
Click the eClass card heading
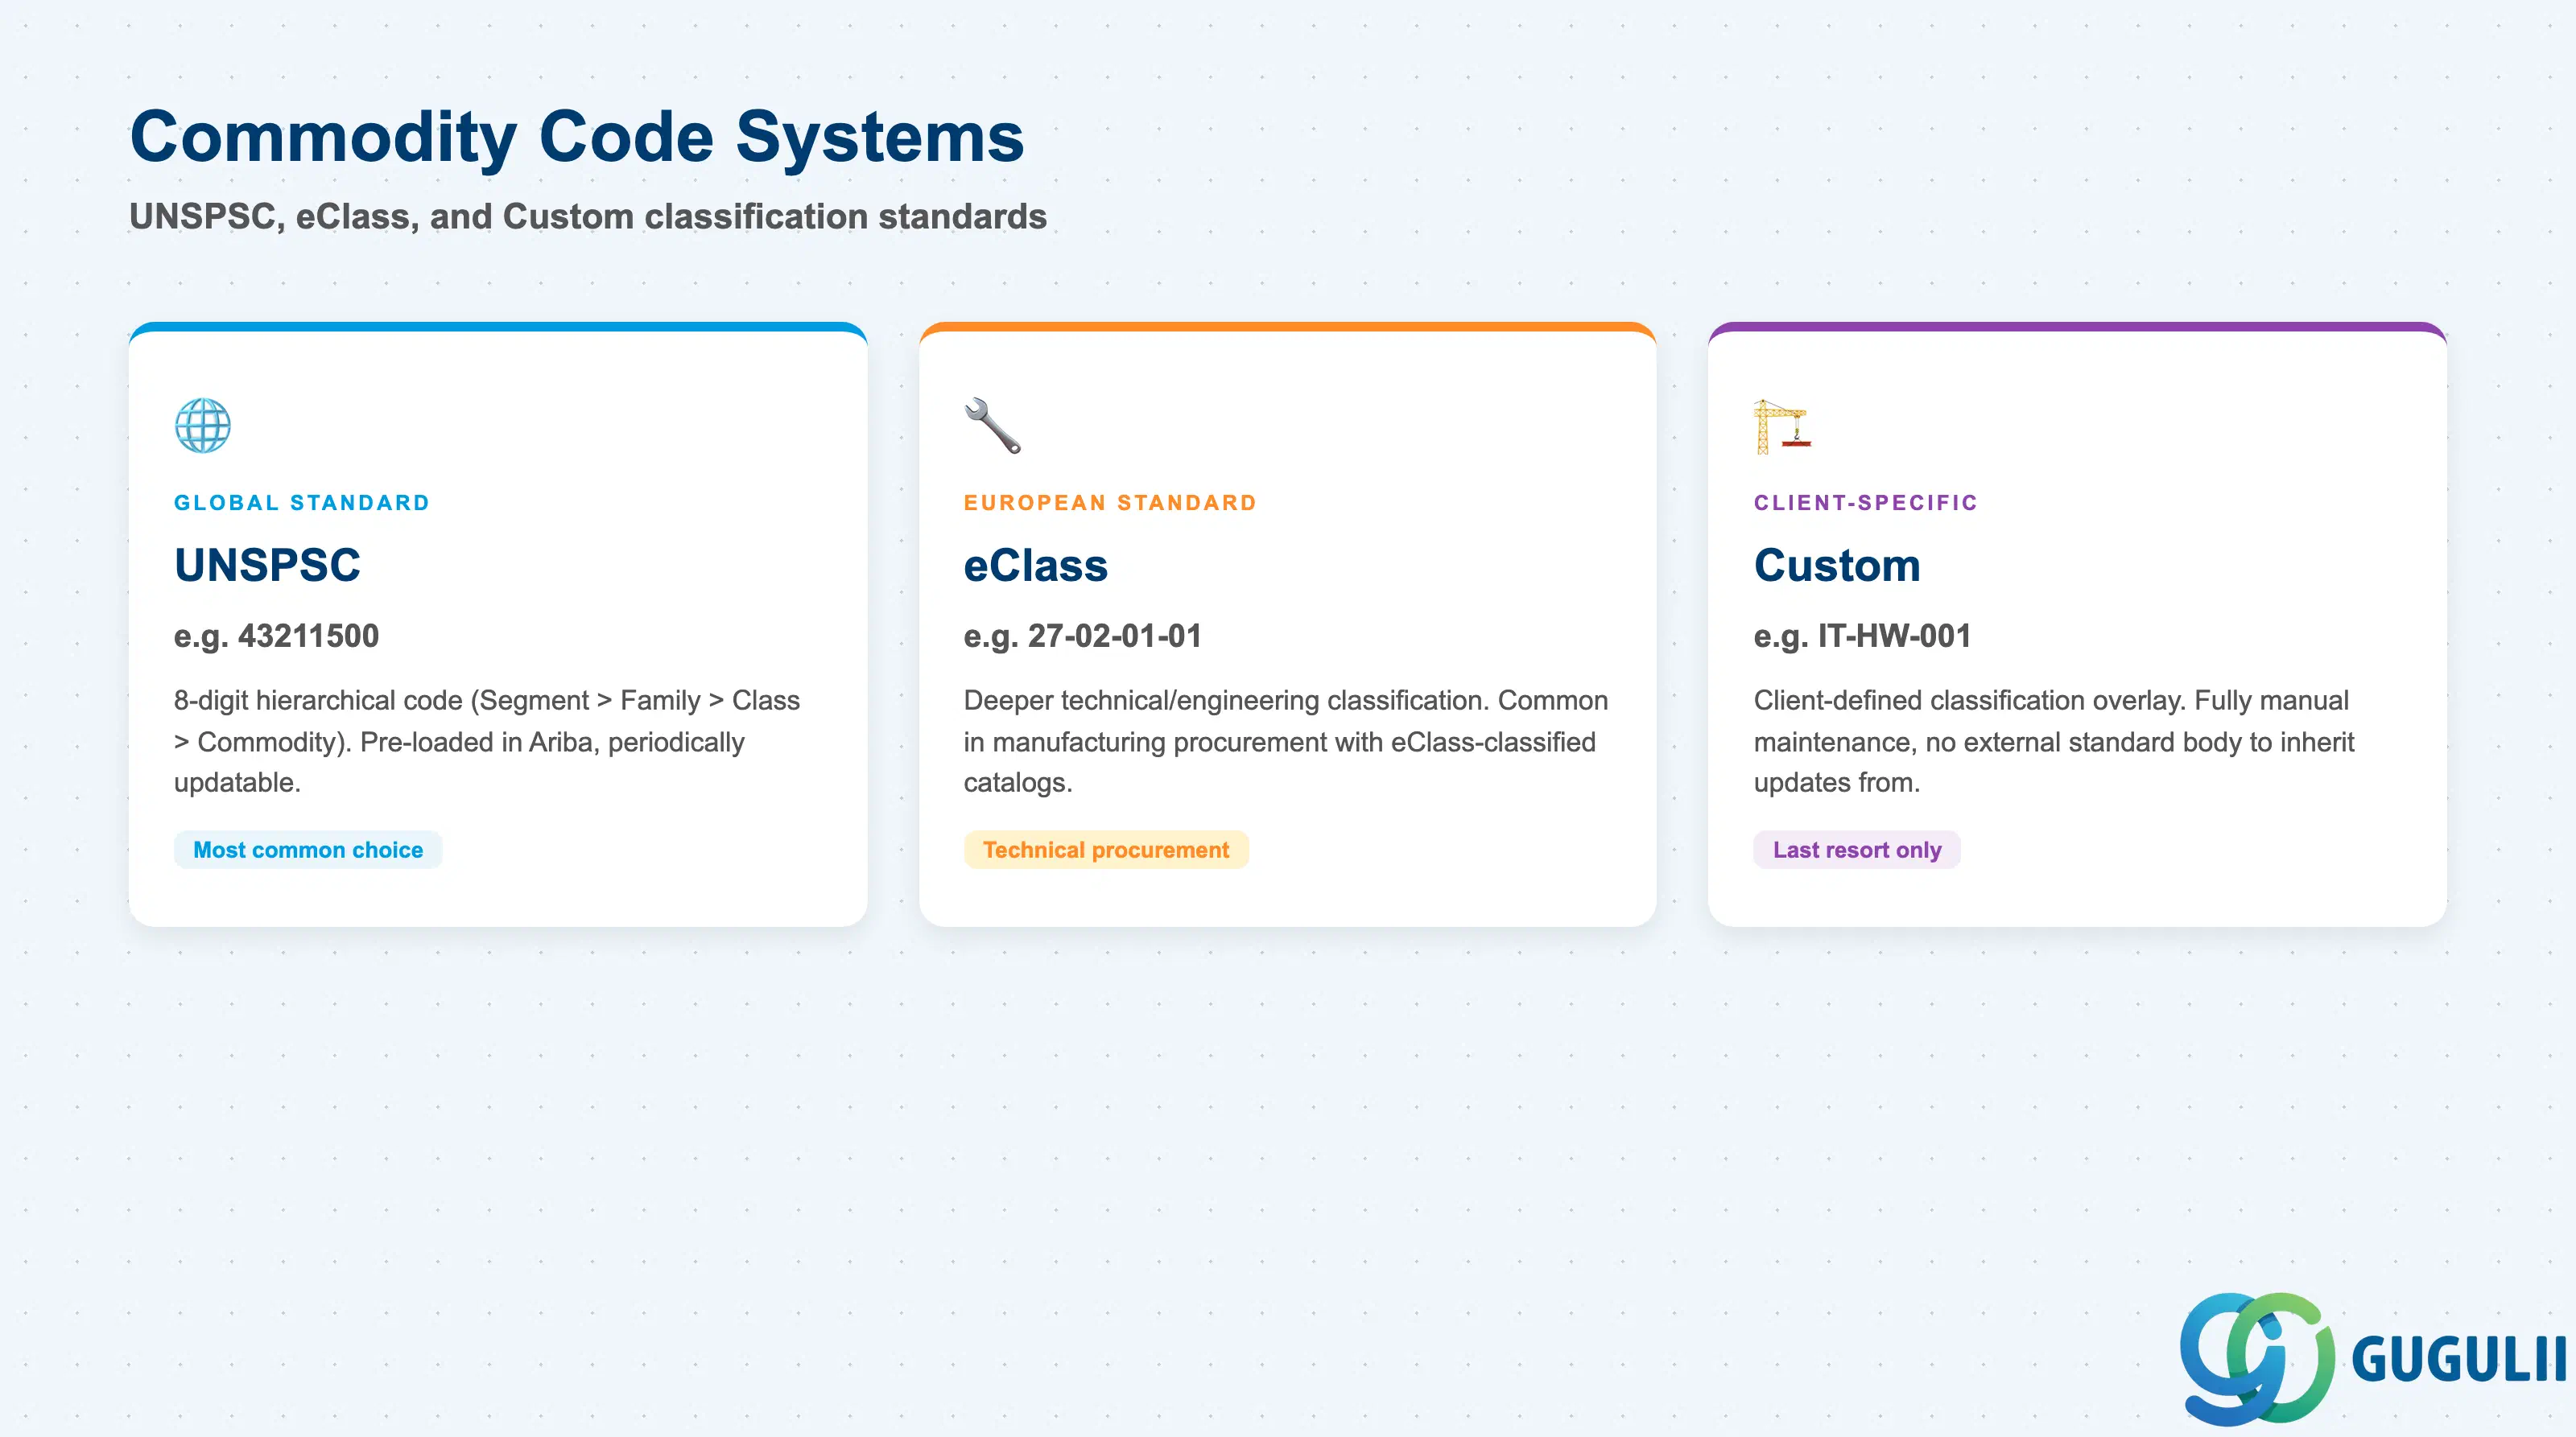pos(1036,566)
